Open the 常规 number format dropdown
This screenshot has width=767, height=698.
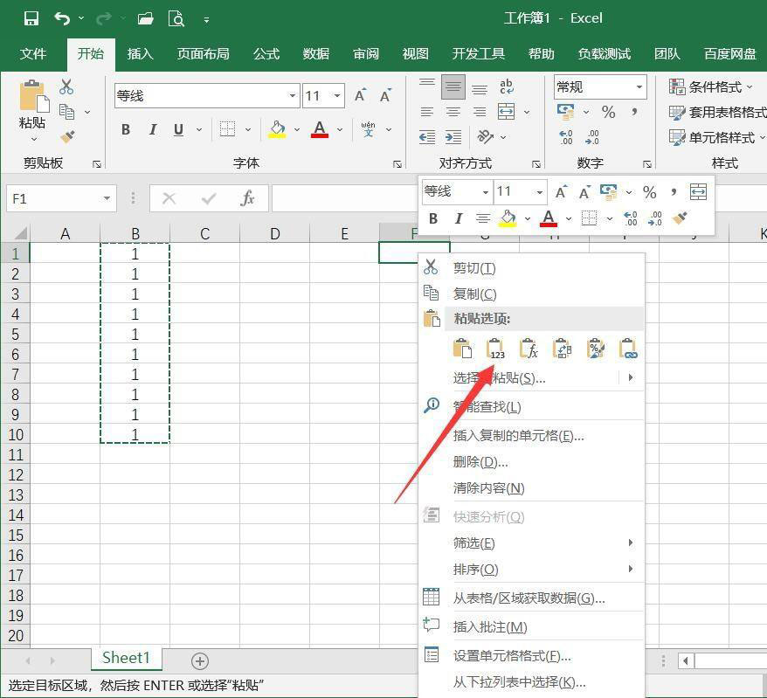click(639, 87)
